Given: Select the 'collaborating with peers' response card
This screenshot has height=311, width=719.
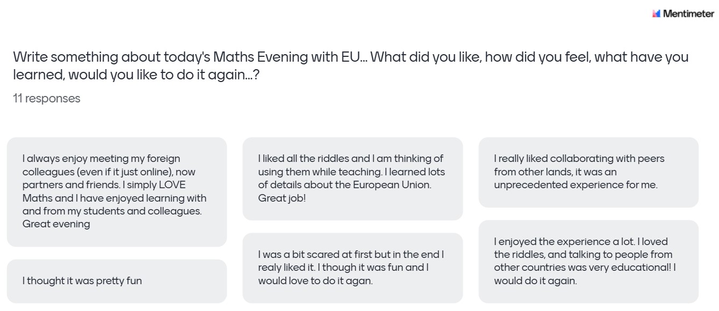Looking at the screenshot, I should click(588, 172).
